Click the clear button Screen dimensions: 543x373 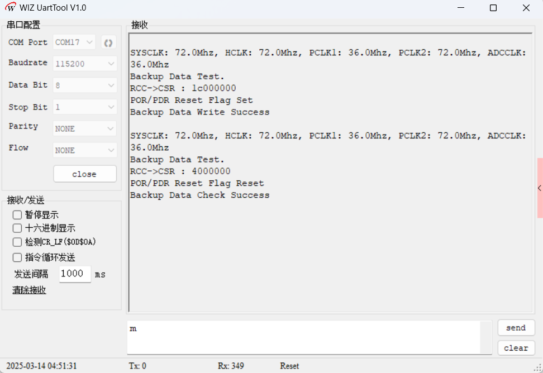point(516,348)
